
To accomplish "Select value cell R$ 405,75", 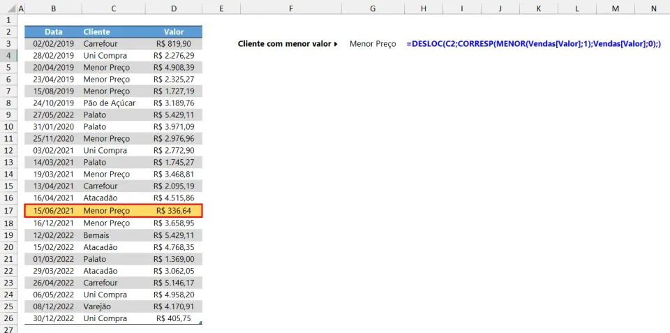I will coord(174,318).
